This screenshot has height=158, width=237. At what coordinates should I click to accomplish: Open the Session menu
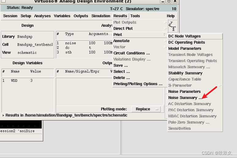10,16
